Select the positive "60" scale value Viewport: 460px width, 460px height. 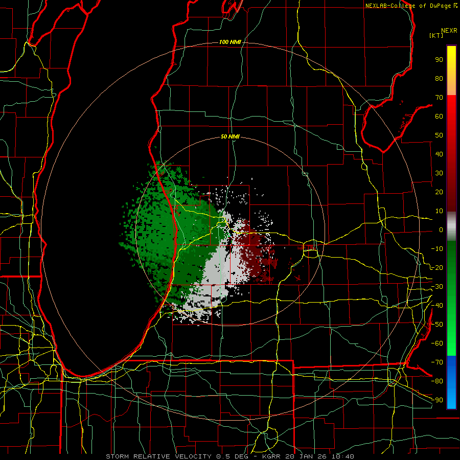tap(439, 117)
